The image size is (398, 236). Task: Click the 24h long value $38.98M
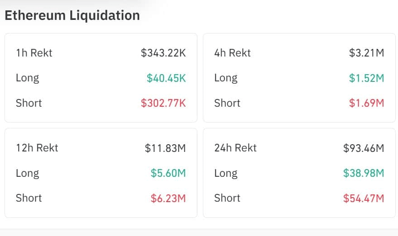(363, 173)
